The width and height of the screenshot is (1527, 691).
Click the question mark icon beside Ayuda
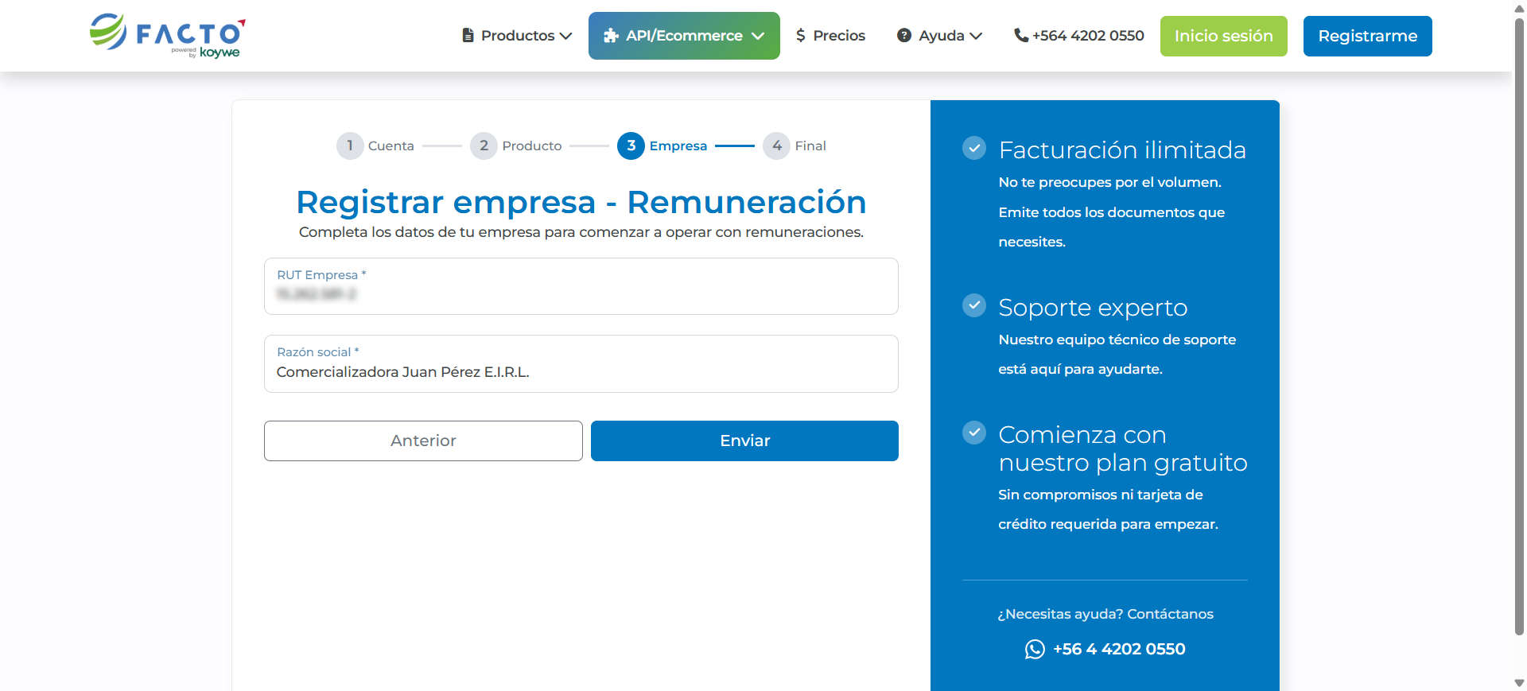[904, 36]
